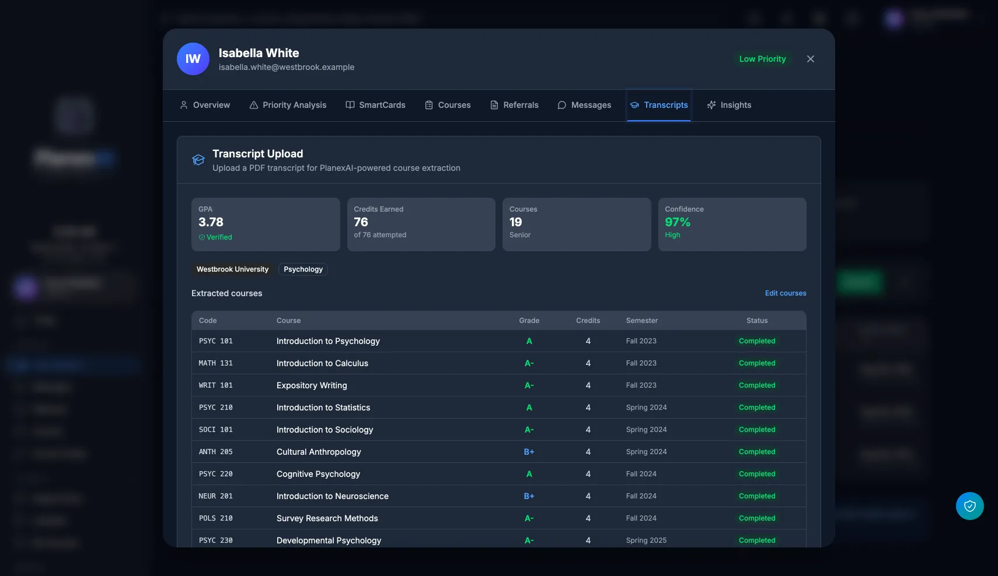
Task: Click the IW avatar circle
Action: pyautogui.click(x=193, y=59)
